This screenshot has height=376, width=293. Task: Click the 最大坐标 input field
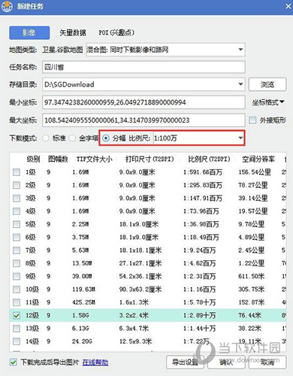(143, 120)
